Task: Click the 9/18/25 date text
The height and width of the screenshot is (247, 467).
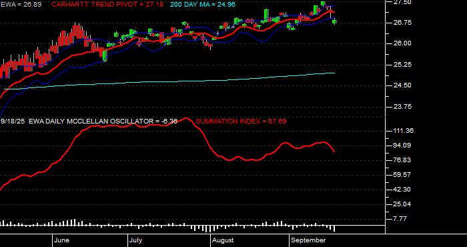Action: tap(13, 121)
